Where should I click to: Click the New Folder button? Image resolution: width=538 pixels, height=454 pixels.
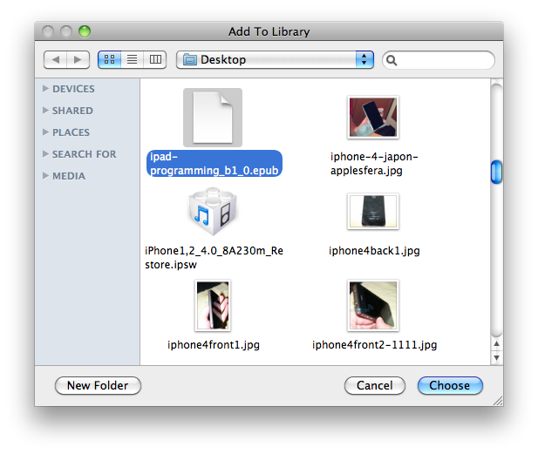click(98, 385)
